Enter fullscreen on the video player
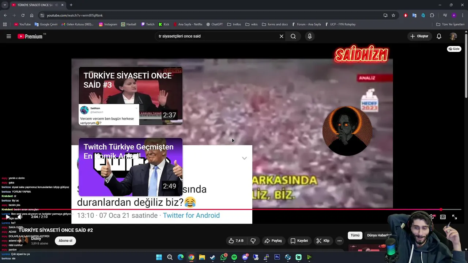 (x=454, y=217)
